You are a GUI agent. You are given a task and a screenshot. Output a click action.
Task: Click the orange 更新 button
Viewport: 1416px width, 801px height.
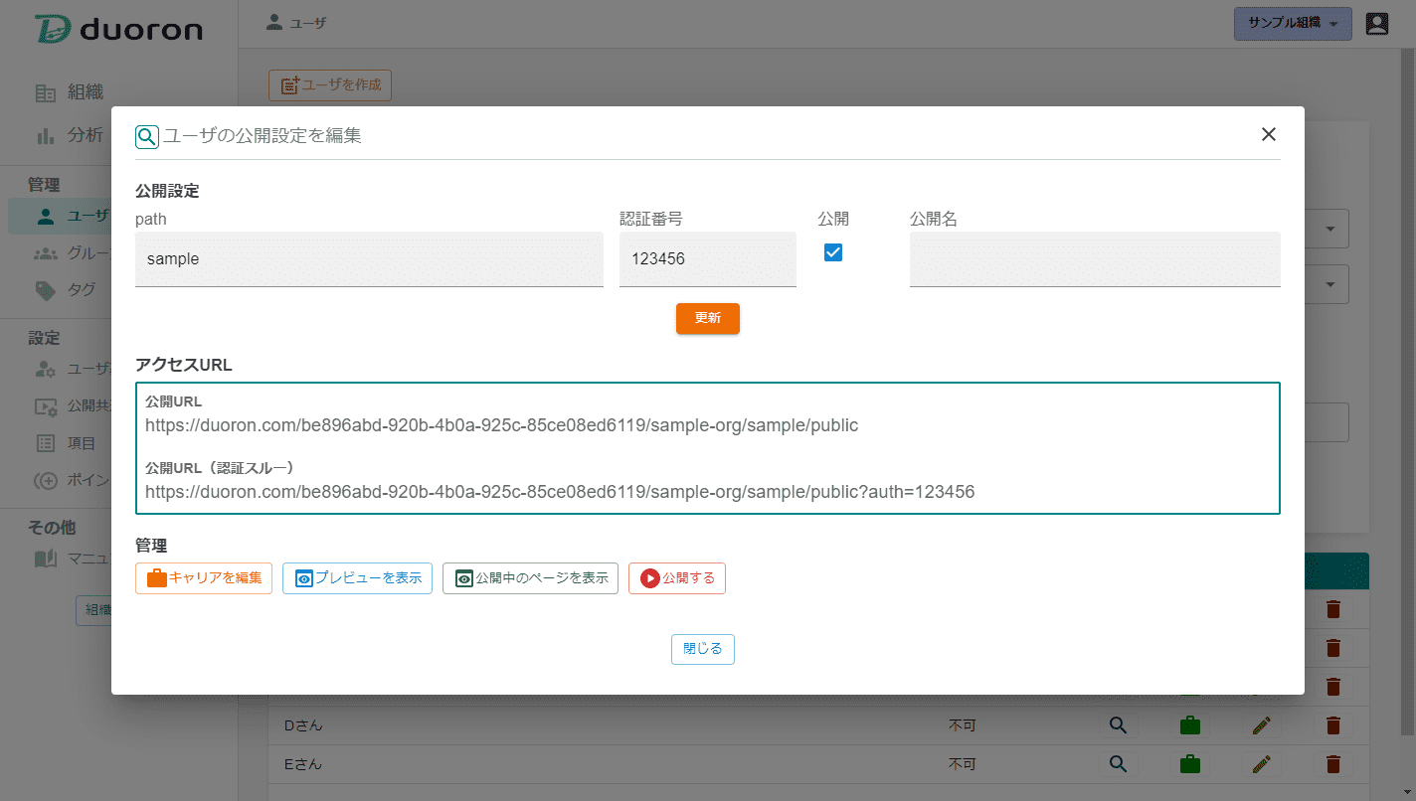click(x=708, y=318)
